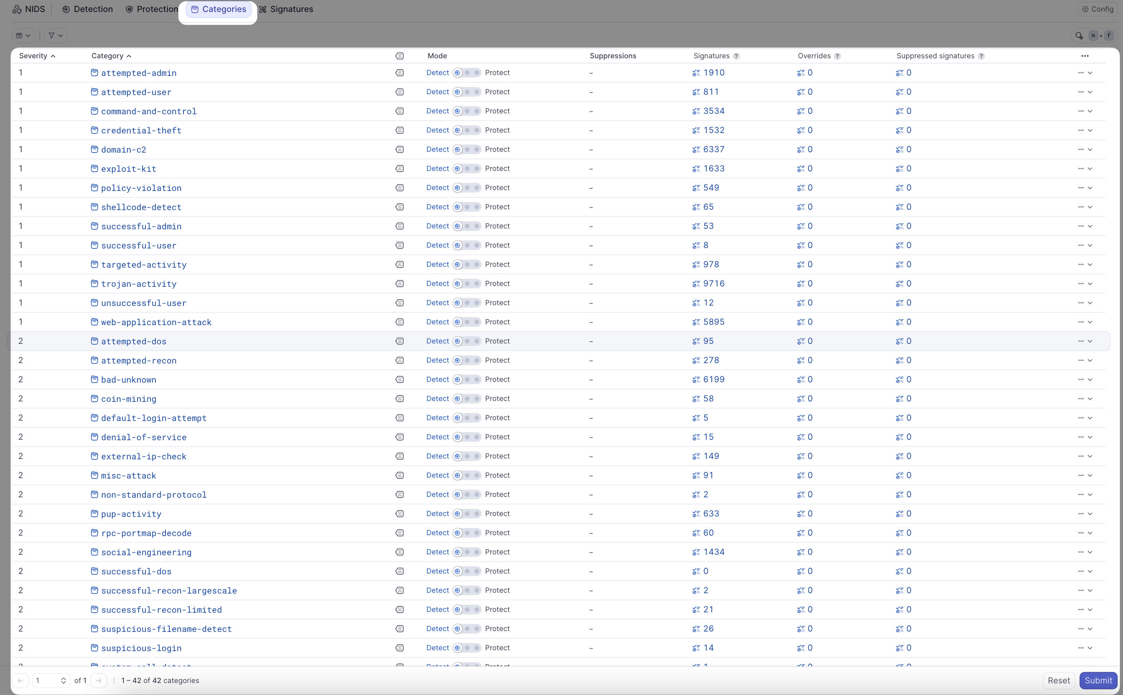Click the description icon for attempted-admin row
Viewport: 1123px width, 695px height.
[399, 73]
